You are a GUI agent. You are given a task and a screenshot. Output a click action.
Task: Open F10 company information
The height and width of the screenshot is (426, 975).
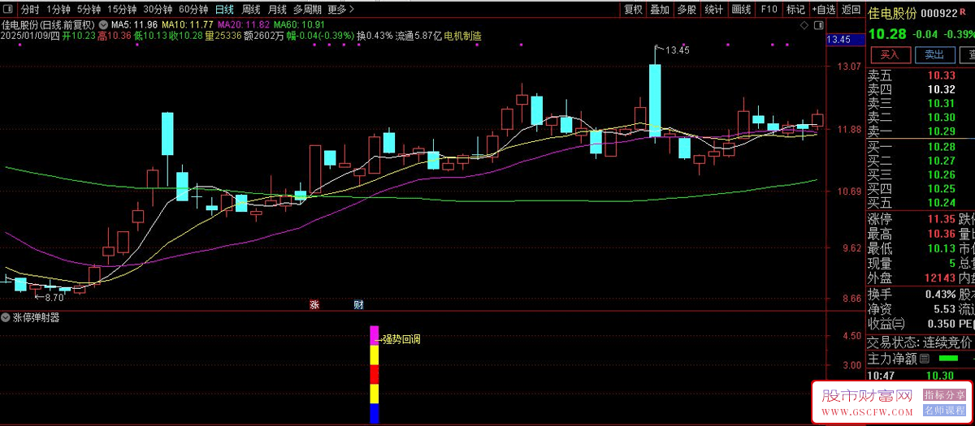coord(768,10)
